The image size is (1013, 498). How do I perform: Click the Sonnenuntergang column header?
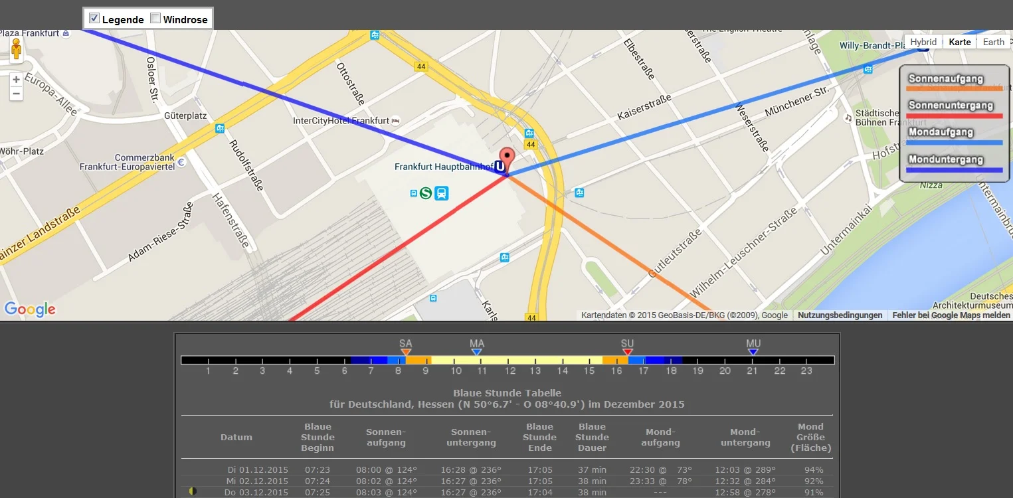coord(471,437)
